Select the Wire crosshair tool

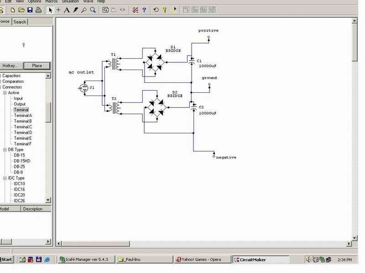58,10
